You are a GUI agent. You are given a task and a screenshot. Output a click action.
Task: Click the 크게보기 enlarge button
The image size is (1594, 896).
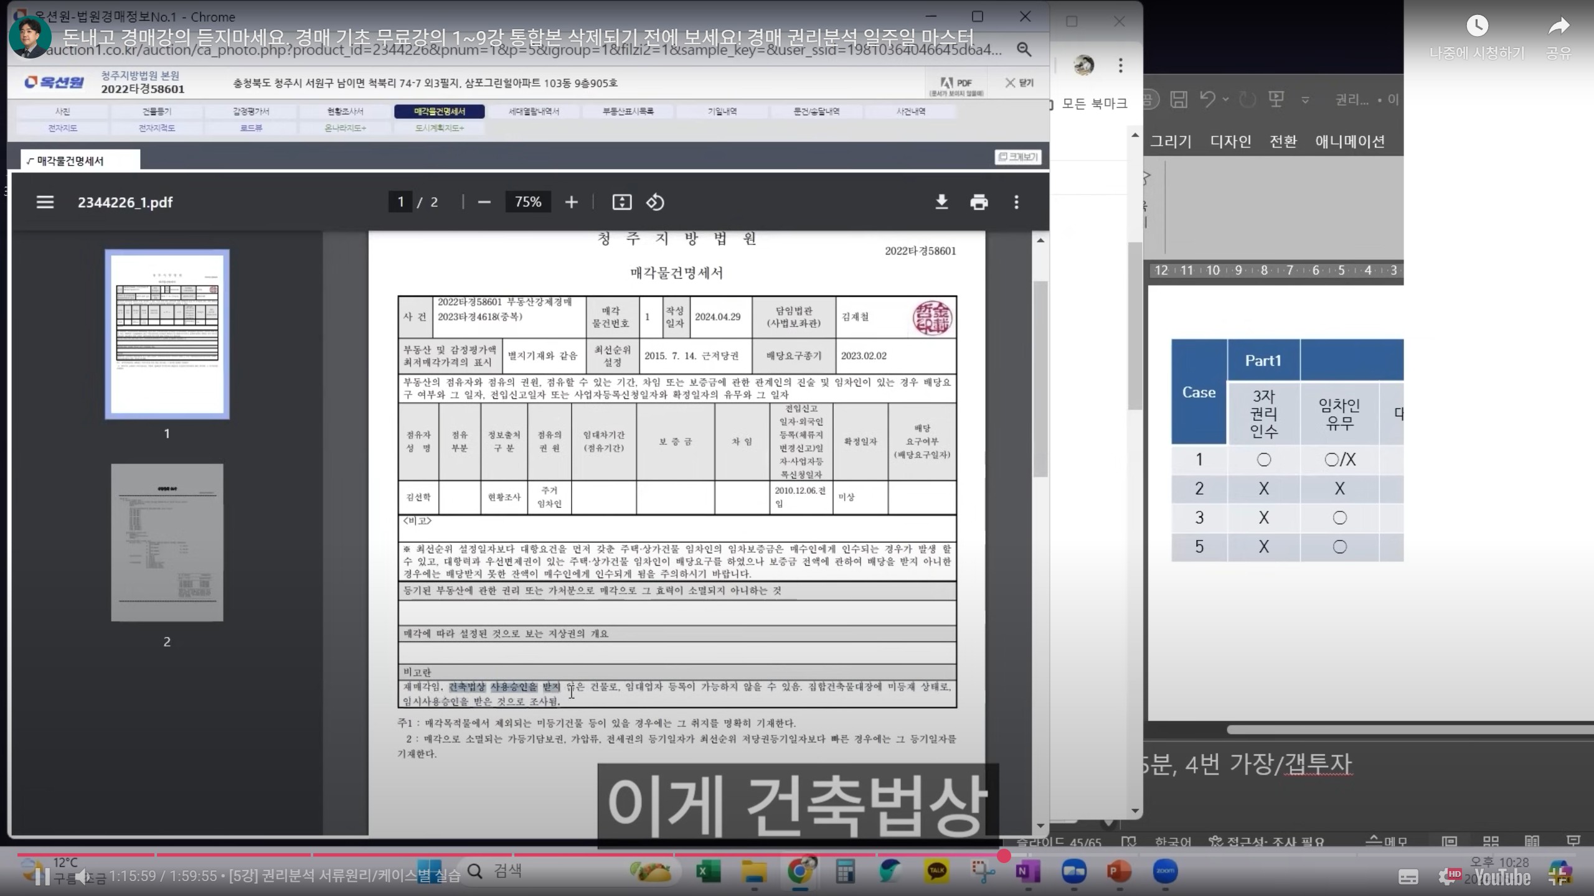1018,157
